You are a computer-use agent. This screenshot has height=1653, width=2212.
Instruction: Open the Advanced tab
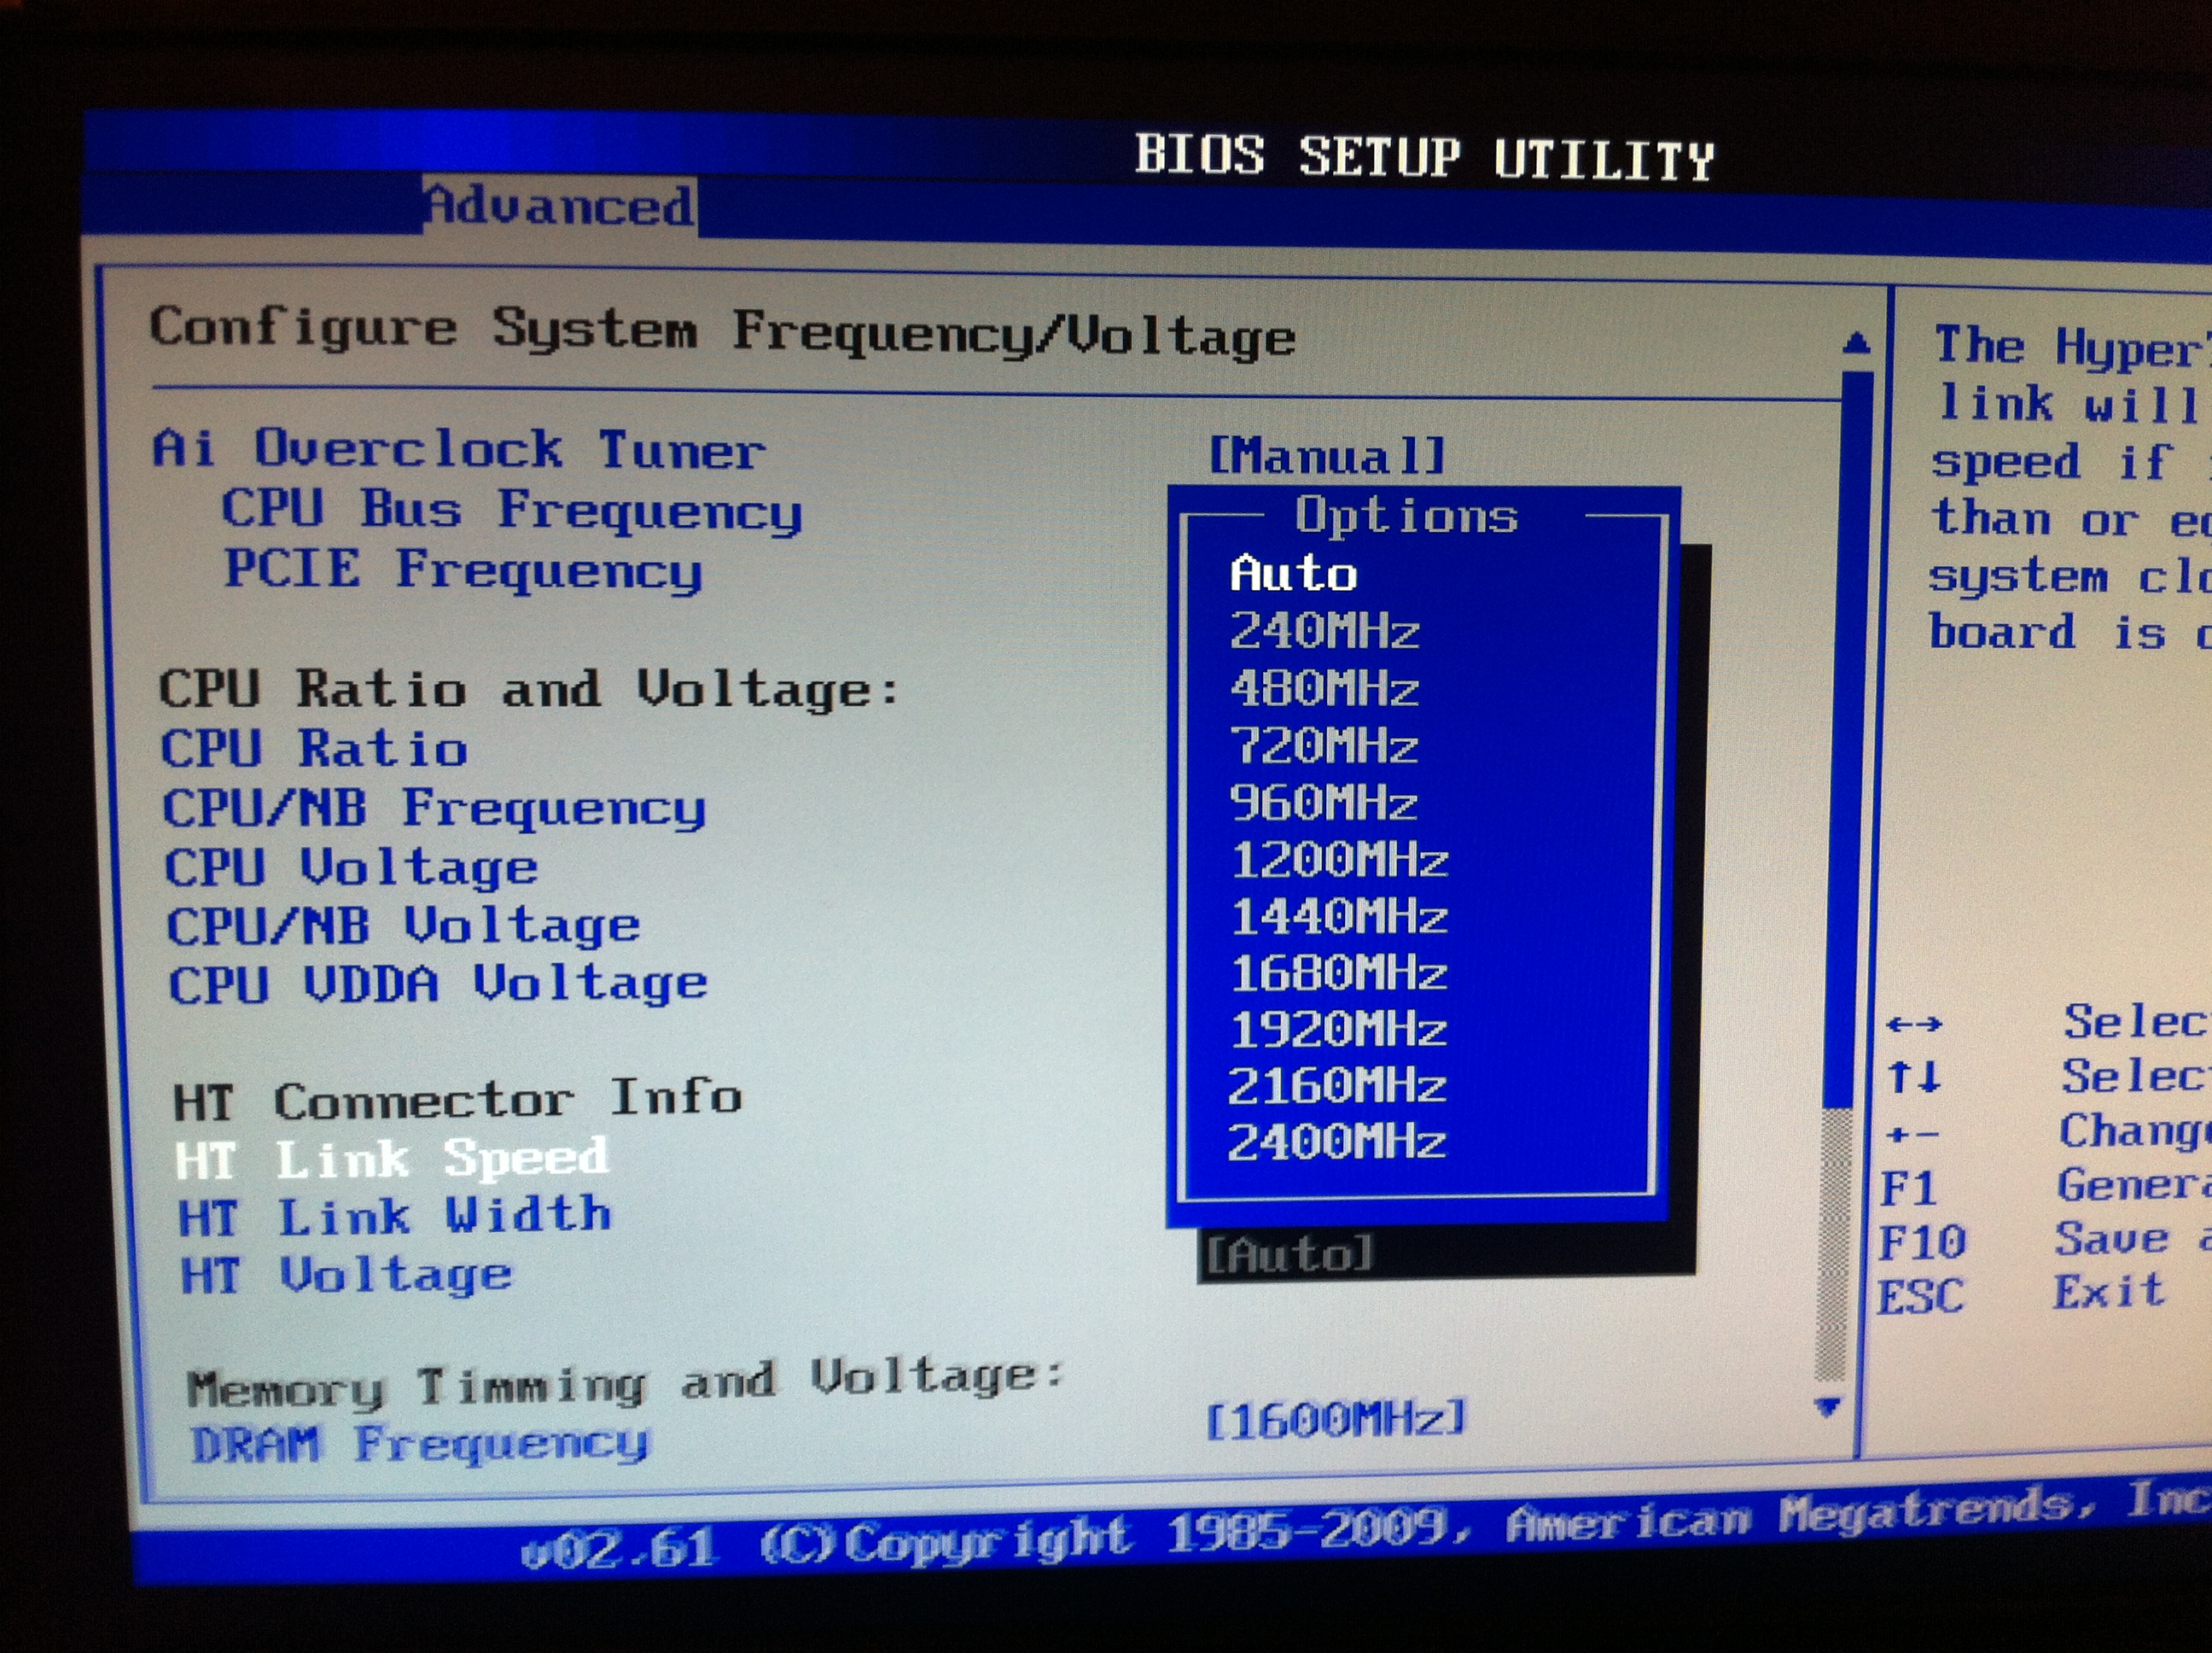coord(558,206)
